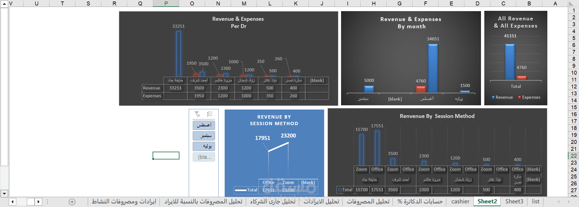This screenshot has width=579, height=207.
Task: Click the Expenses row label in Per Dr data table
Action: tap(152, 96)
